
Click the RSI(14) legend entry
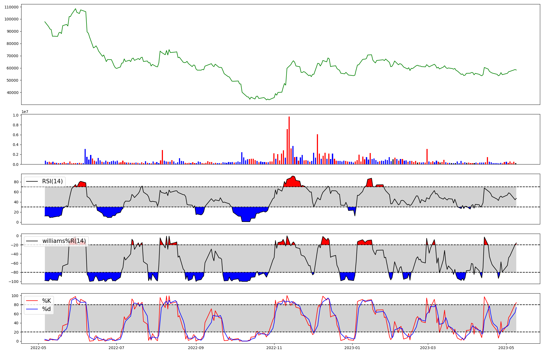[x=52, y=181]
